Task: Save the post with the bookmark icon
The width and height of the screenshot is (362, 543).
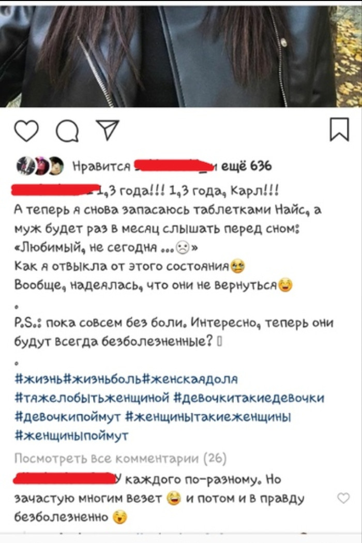Action: 339,129
